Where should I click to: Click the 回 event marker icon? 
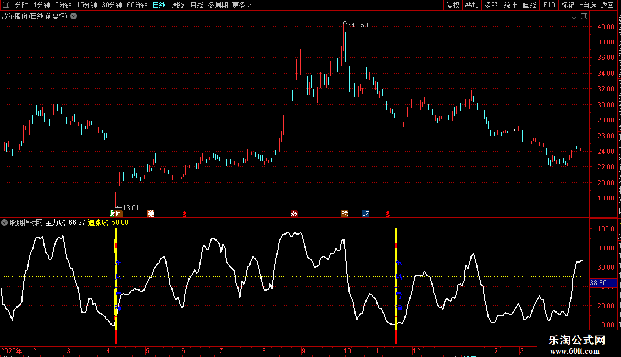point(118,214)
